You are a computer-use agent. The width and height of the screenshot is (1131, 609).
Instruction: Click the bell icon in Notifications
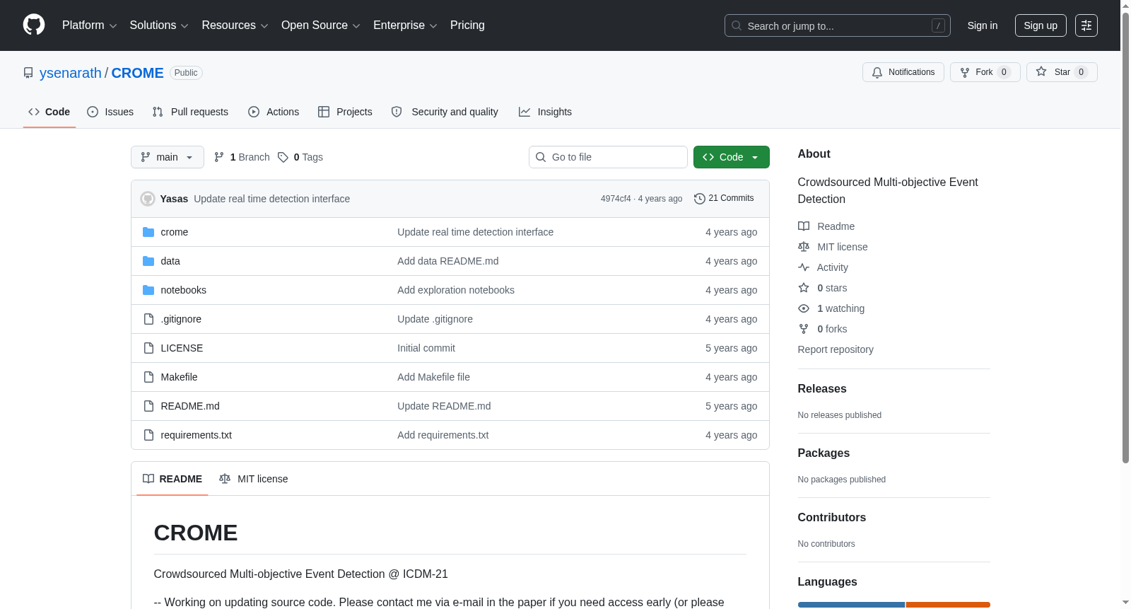click(877, 72)
